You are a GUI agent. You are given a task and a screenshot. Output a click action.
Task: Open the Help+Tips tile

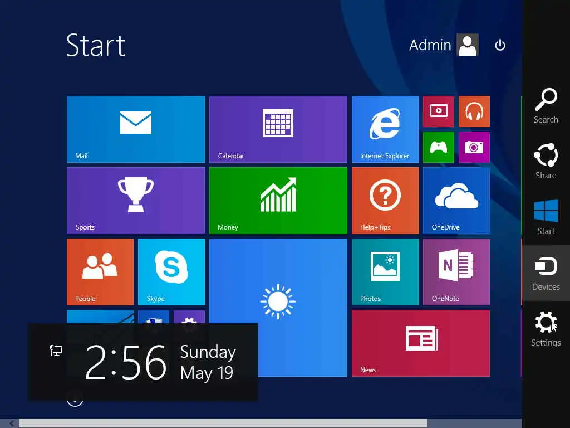[385, 201]
